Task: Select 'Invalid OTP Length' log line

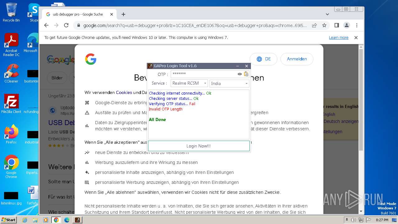Action: [166, 109]
